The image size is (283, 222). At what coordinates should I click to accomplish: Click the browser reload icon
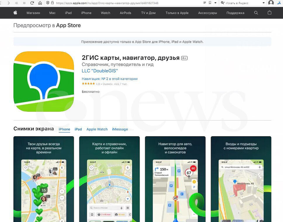[32, 3]
